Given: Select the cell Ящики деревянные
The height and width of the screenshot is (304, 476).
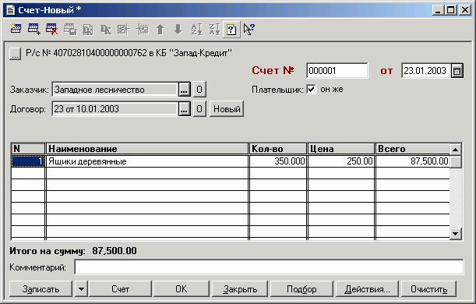Looking at the screenshot, I should click(x=147, y=161).
